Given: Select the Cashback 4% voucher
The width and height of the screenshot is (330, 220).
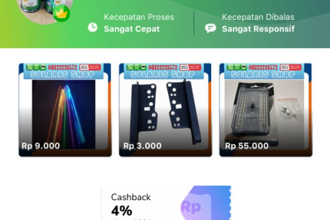Looking at the screenshot, I should point(166,203).
